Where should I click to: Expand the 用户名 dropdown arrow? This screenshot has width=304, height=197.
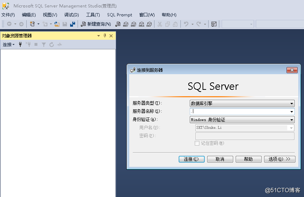click(x=291, y=128)
